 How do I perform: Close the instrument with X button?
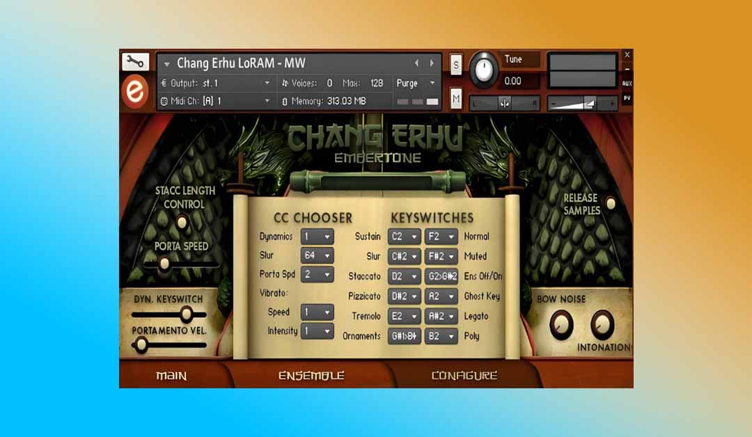627,54
